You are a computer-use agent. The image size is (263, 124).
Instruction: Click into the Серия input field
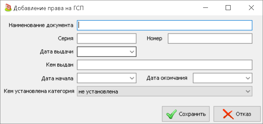[x=107, y=38]
